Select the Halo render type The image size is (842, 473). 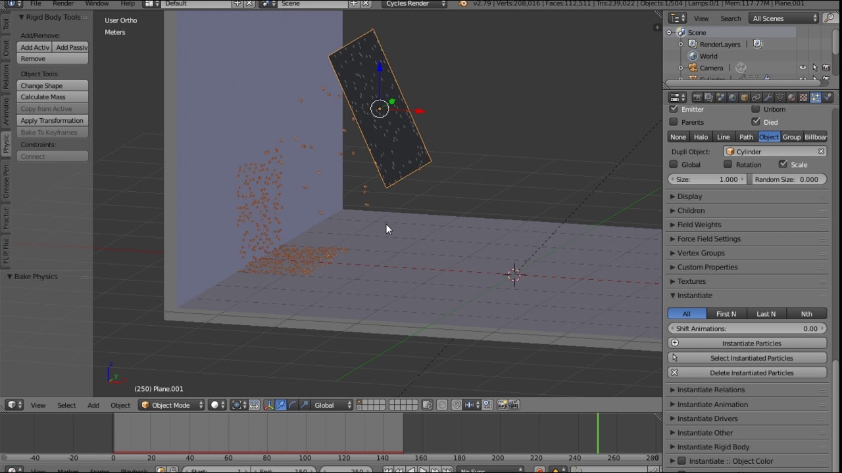(x=701, y=137)
